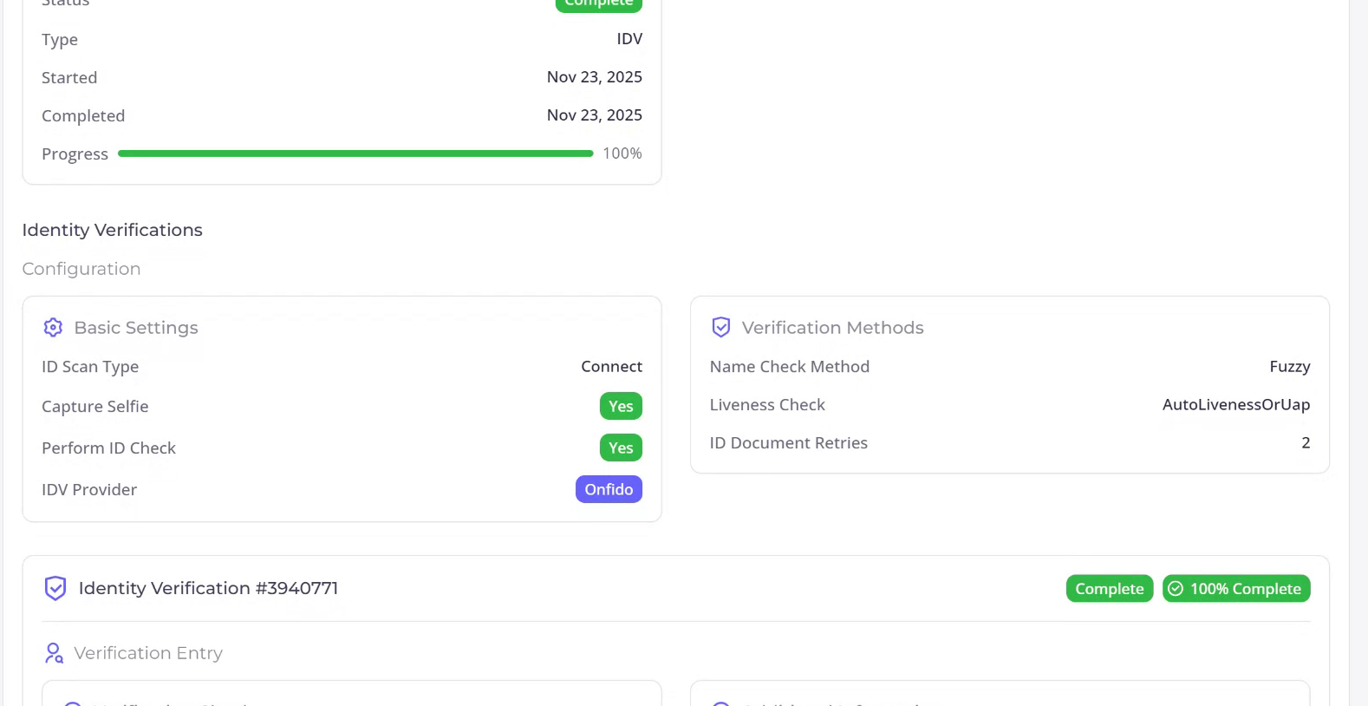This screenshot has width=1368, height=706.
Task: Click the shield icon beside Identity Verification #3940771
Action: coord(55,589)
